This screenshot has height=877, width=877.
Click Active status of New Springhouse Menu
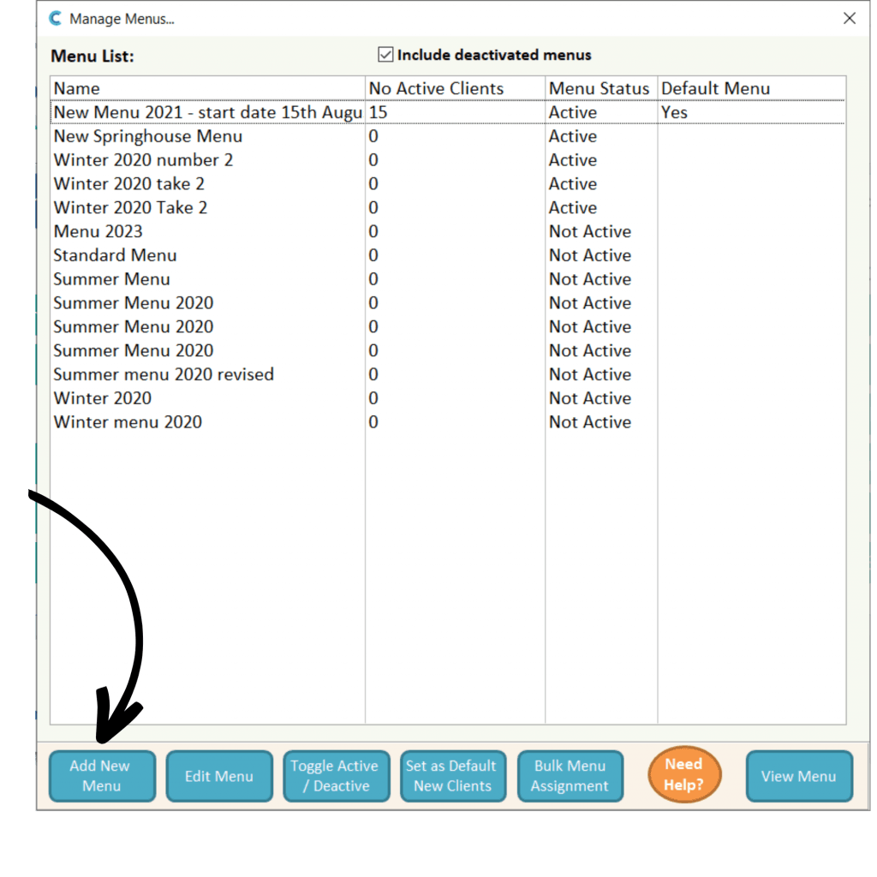(x=573, y=136)
